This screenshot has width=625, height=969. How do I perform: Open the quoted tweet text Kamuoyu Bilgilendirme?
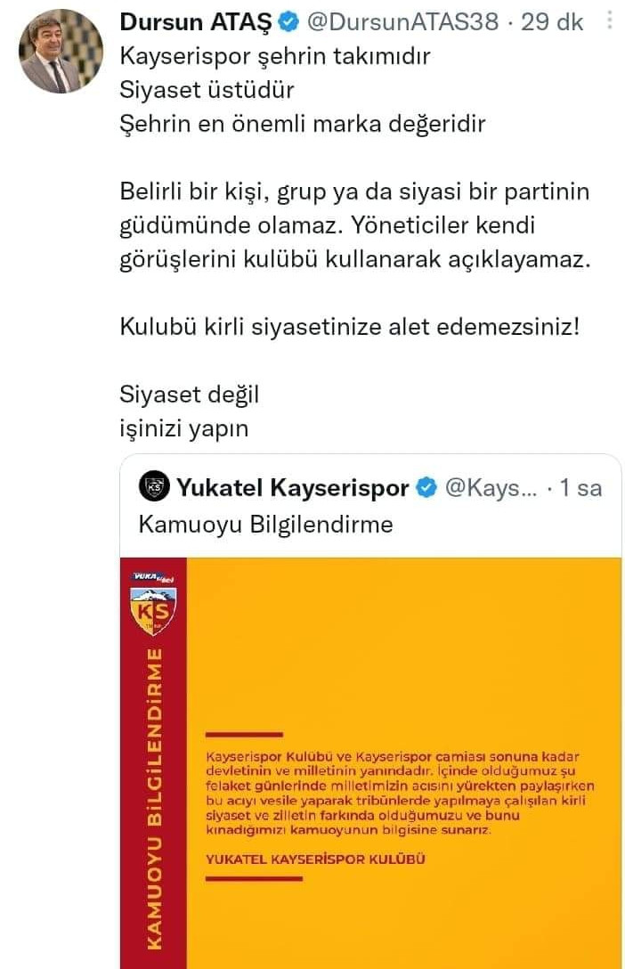[265, 524]
